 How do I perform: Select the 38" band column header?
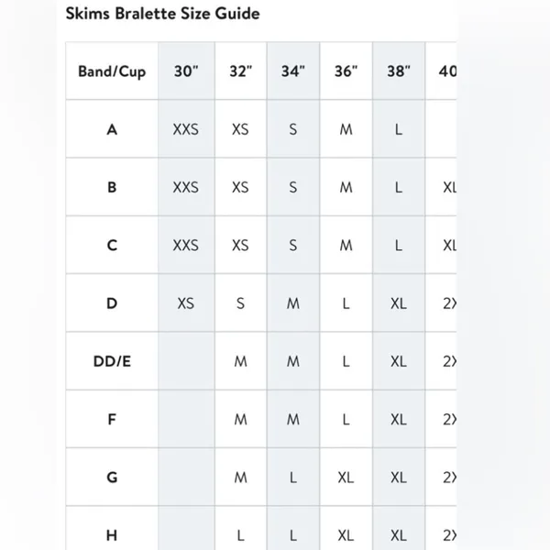(399, 71)
